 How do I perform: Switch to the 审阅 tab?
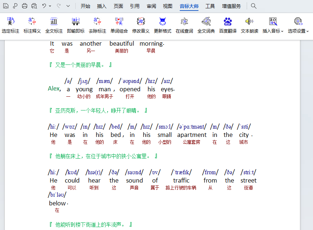coord(151,6)
